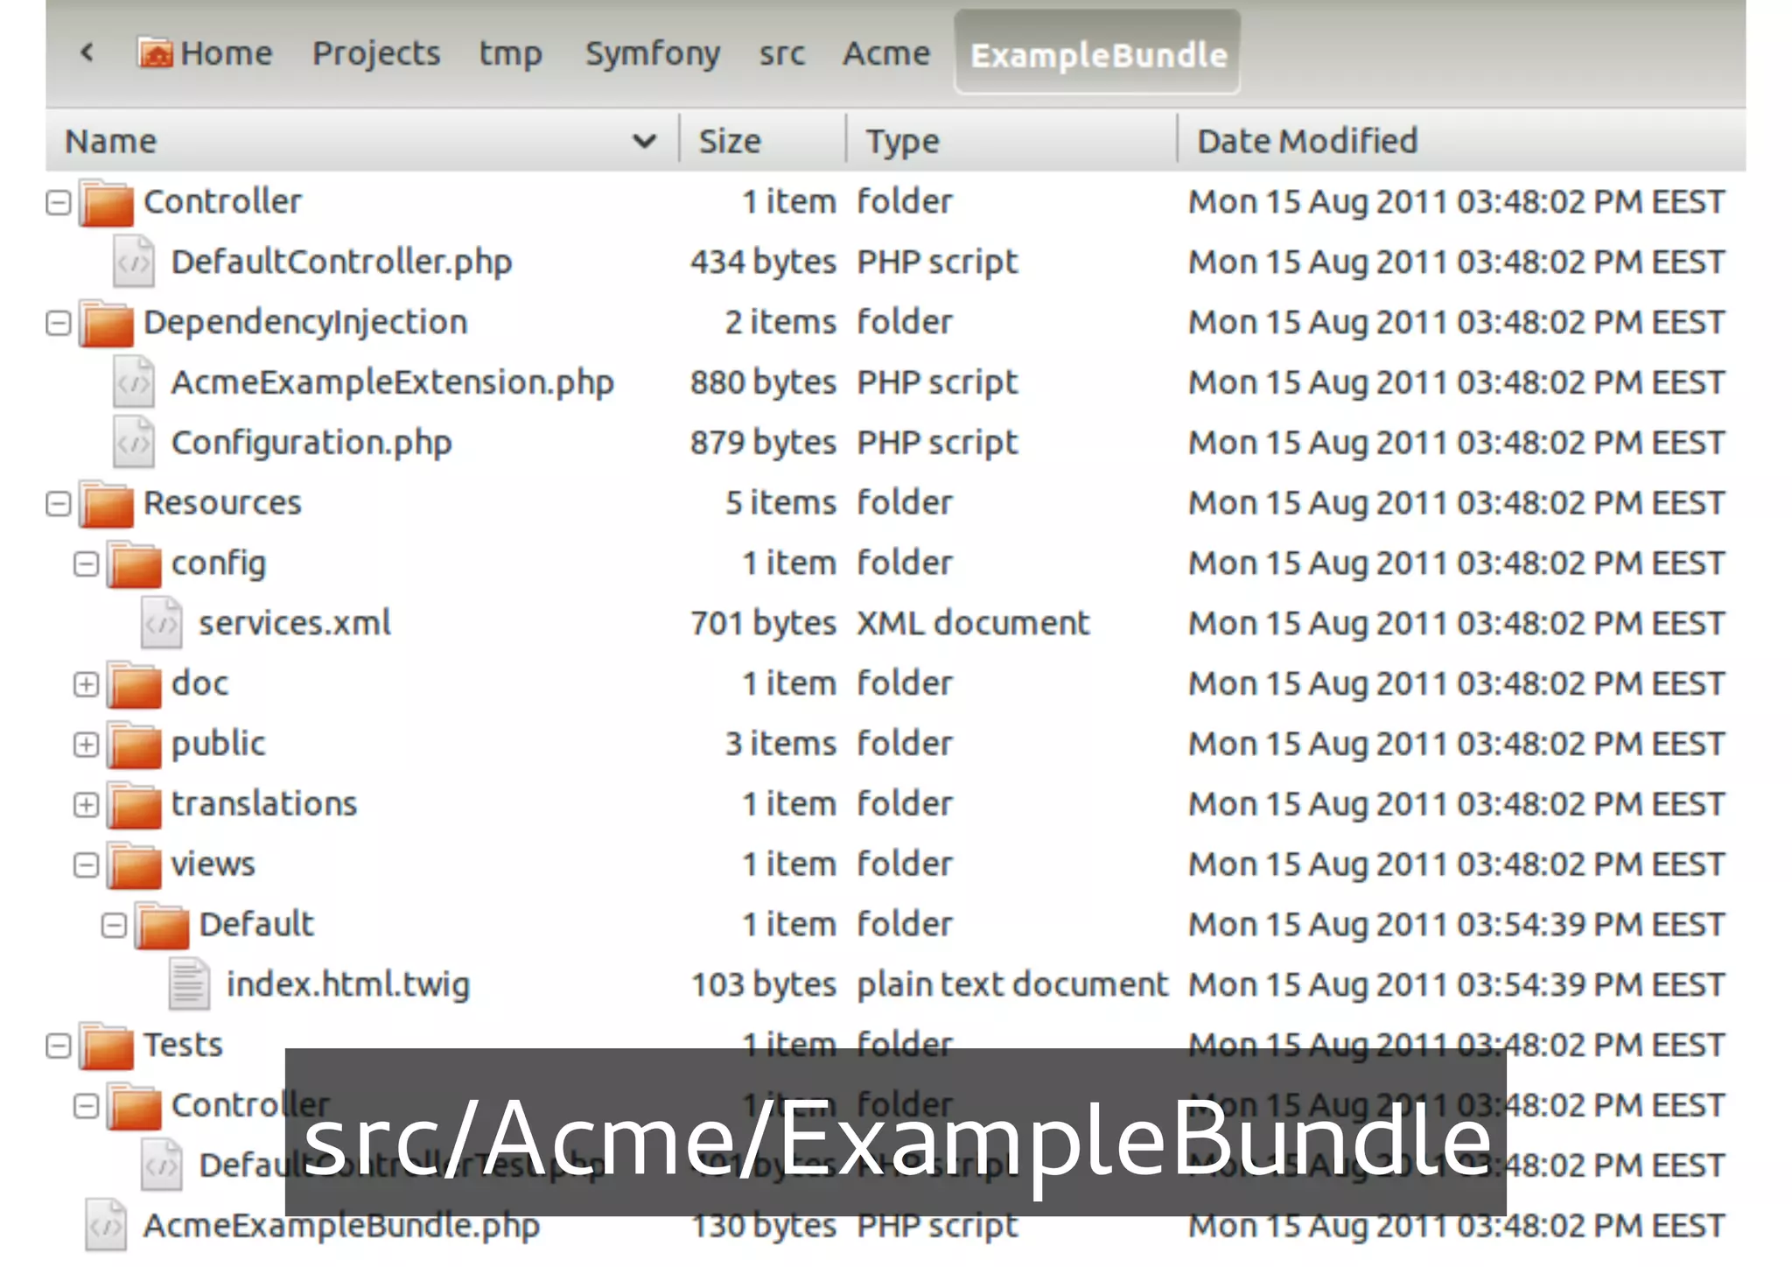Screen dimensions: 1792x1267
Task: Click the index.html.twig text file icon
Action: click(189, 984)
